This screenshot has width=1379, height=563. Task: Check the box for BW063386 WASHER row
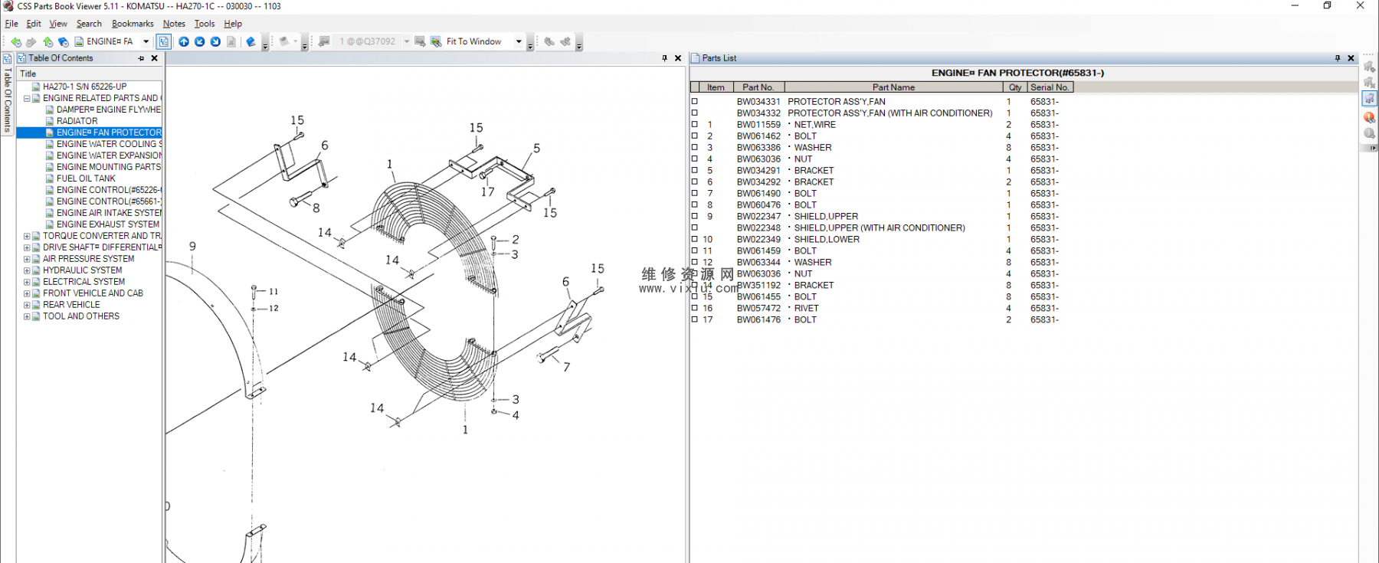pyautogui.click(x=695, y=147)
